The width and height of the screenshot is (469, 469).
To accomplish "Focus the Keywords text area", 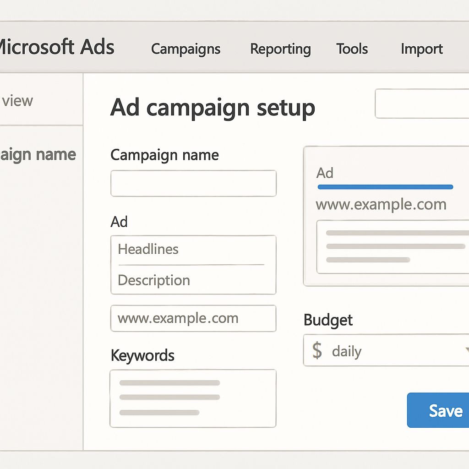I will pos(193,398).
